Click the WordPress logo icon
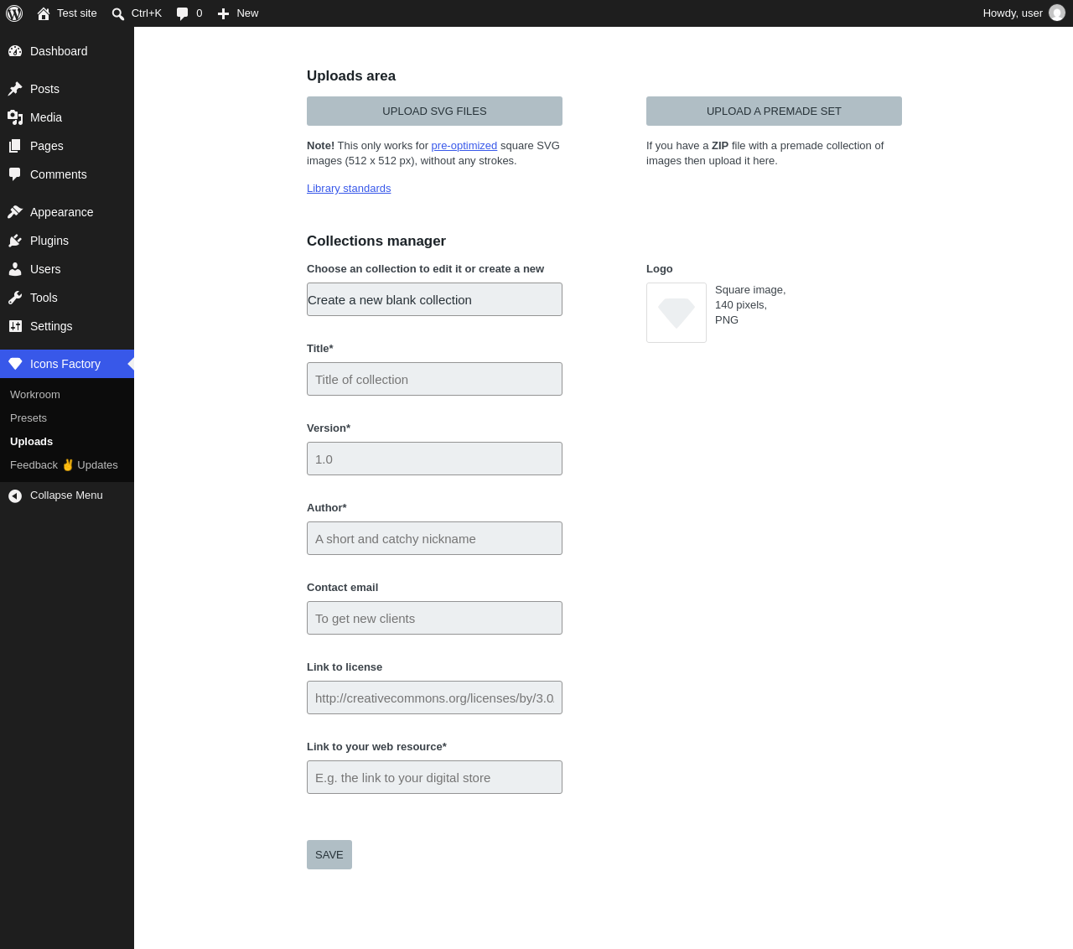The height and width of the screenshot is (949, 1073). 14,13
